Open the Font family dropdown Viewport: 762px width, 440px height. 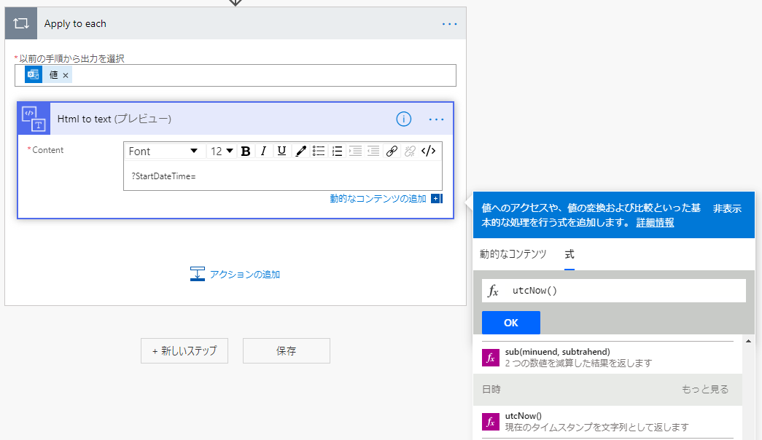[x=165, y=151]
